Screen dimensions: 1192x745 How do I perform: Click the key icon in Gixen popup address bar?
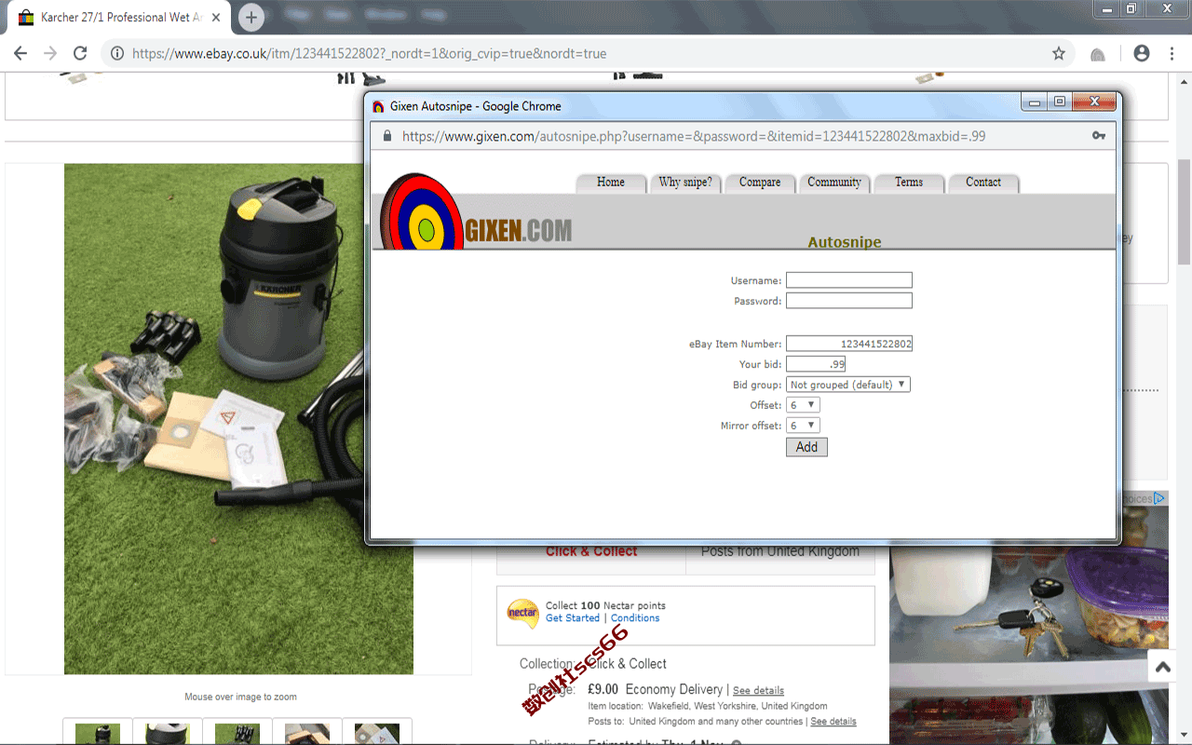pyautogui.click(x=1099, y=136)
